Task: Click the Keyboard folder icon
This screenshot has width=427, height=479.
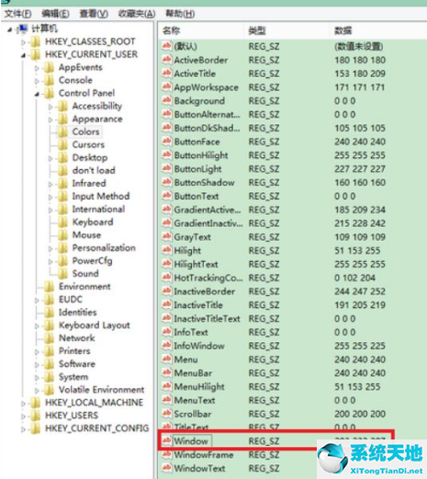Action: tap(62, 222)
